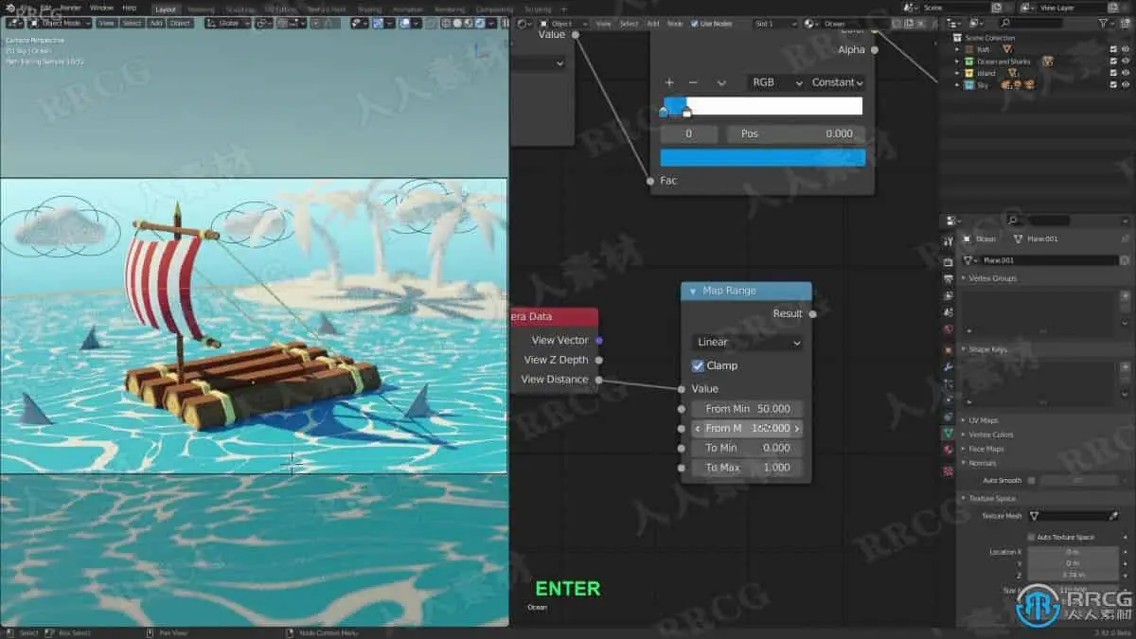Open the green Object Data properties tab
The width and height of the screenshot is (1136, 639).
(x=948, y=433)
